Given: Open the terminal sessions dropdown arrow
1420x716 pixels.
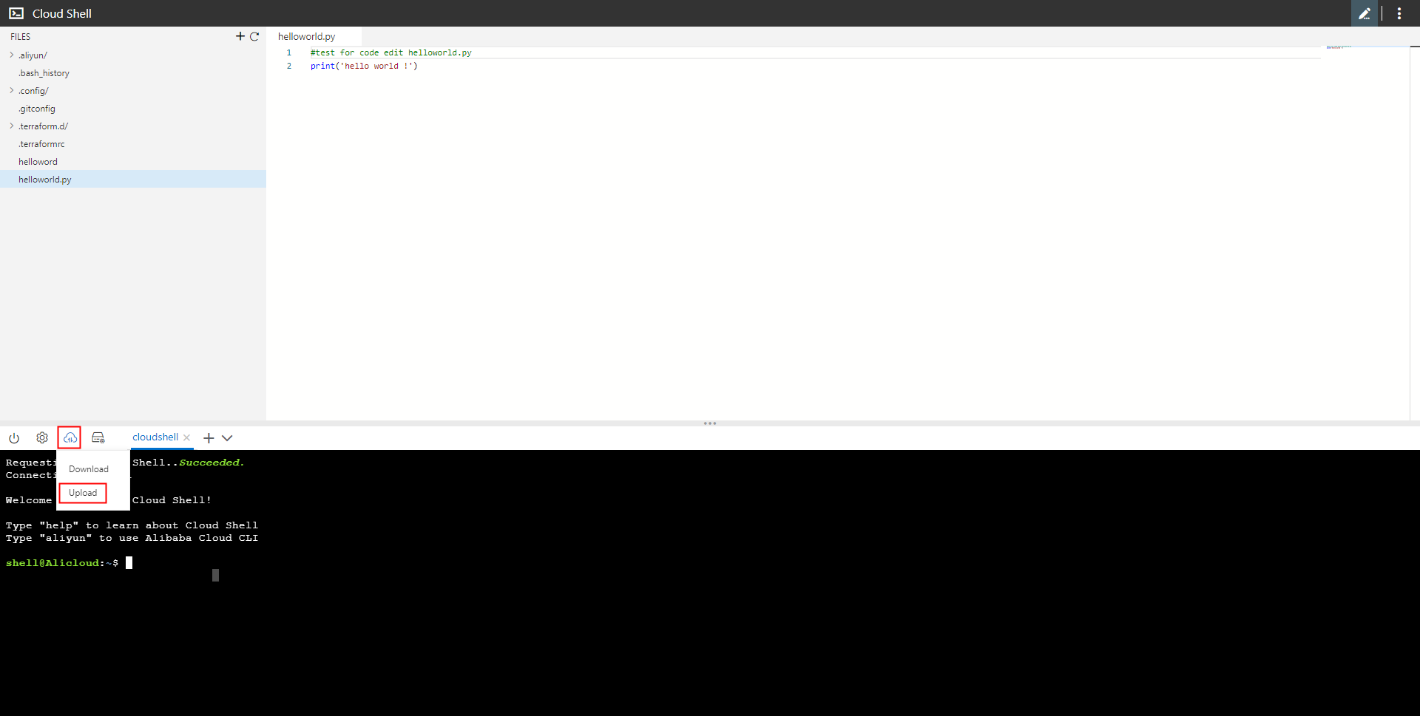Looking at the screenshot, I should point(227,437).
